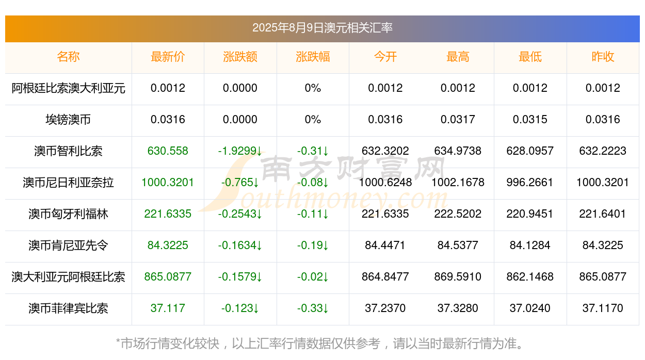This screenshot has height=360, width=645.
Task: Click the percentage -0.19↓
Action: tap(313, 246)
